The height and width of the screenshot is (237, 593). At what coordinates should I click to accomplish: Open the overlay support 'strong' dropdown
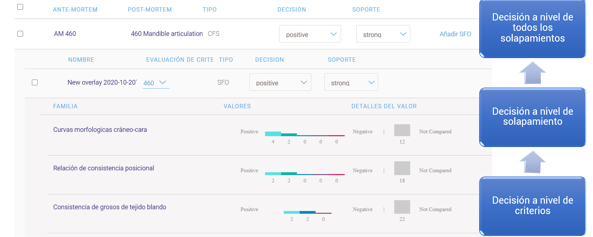point(351,82)
